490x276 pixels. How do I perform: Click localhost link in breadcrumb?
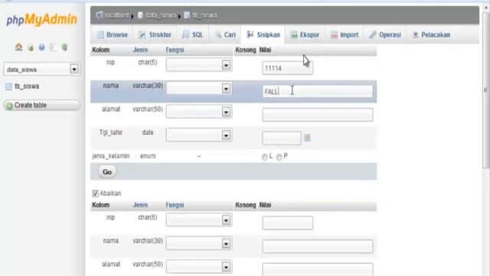click(116, 15)
